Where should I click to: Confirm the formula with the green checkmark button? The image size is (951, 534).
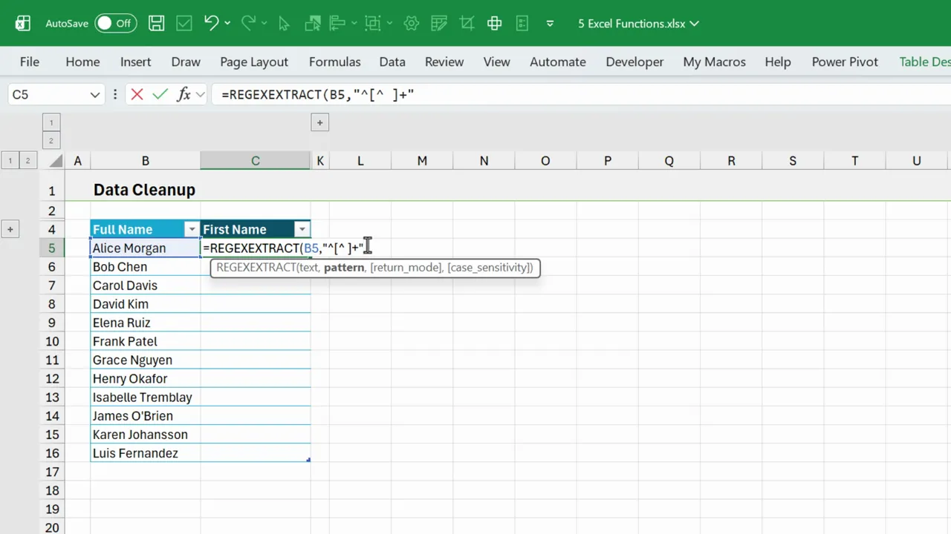coord(160,94)
